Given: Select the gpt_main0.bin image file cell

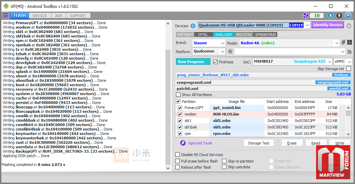Looking at the screenshot, I should 237,108.
